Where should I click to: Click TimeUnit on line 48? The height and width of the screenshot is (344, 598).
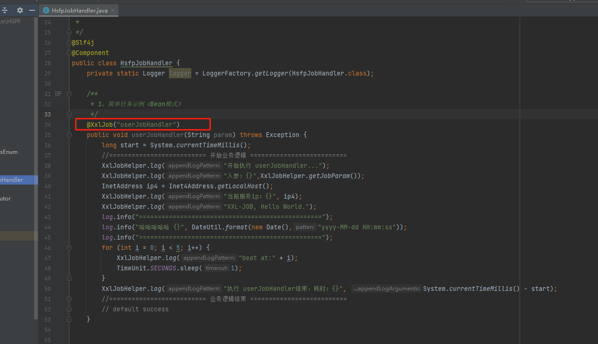132,268
